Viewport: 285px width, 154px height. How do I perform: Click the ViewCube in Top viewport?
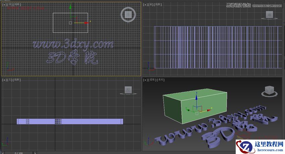pos(128,14)
